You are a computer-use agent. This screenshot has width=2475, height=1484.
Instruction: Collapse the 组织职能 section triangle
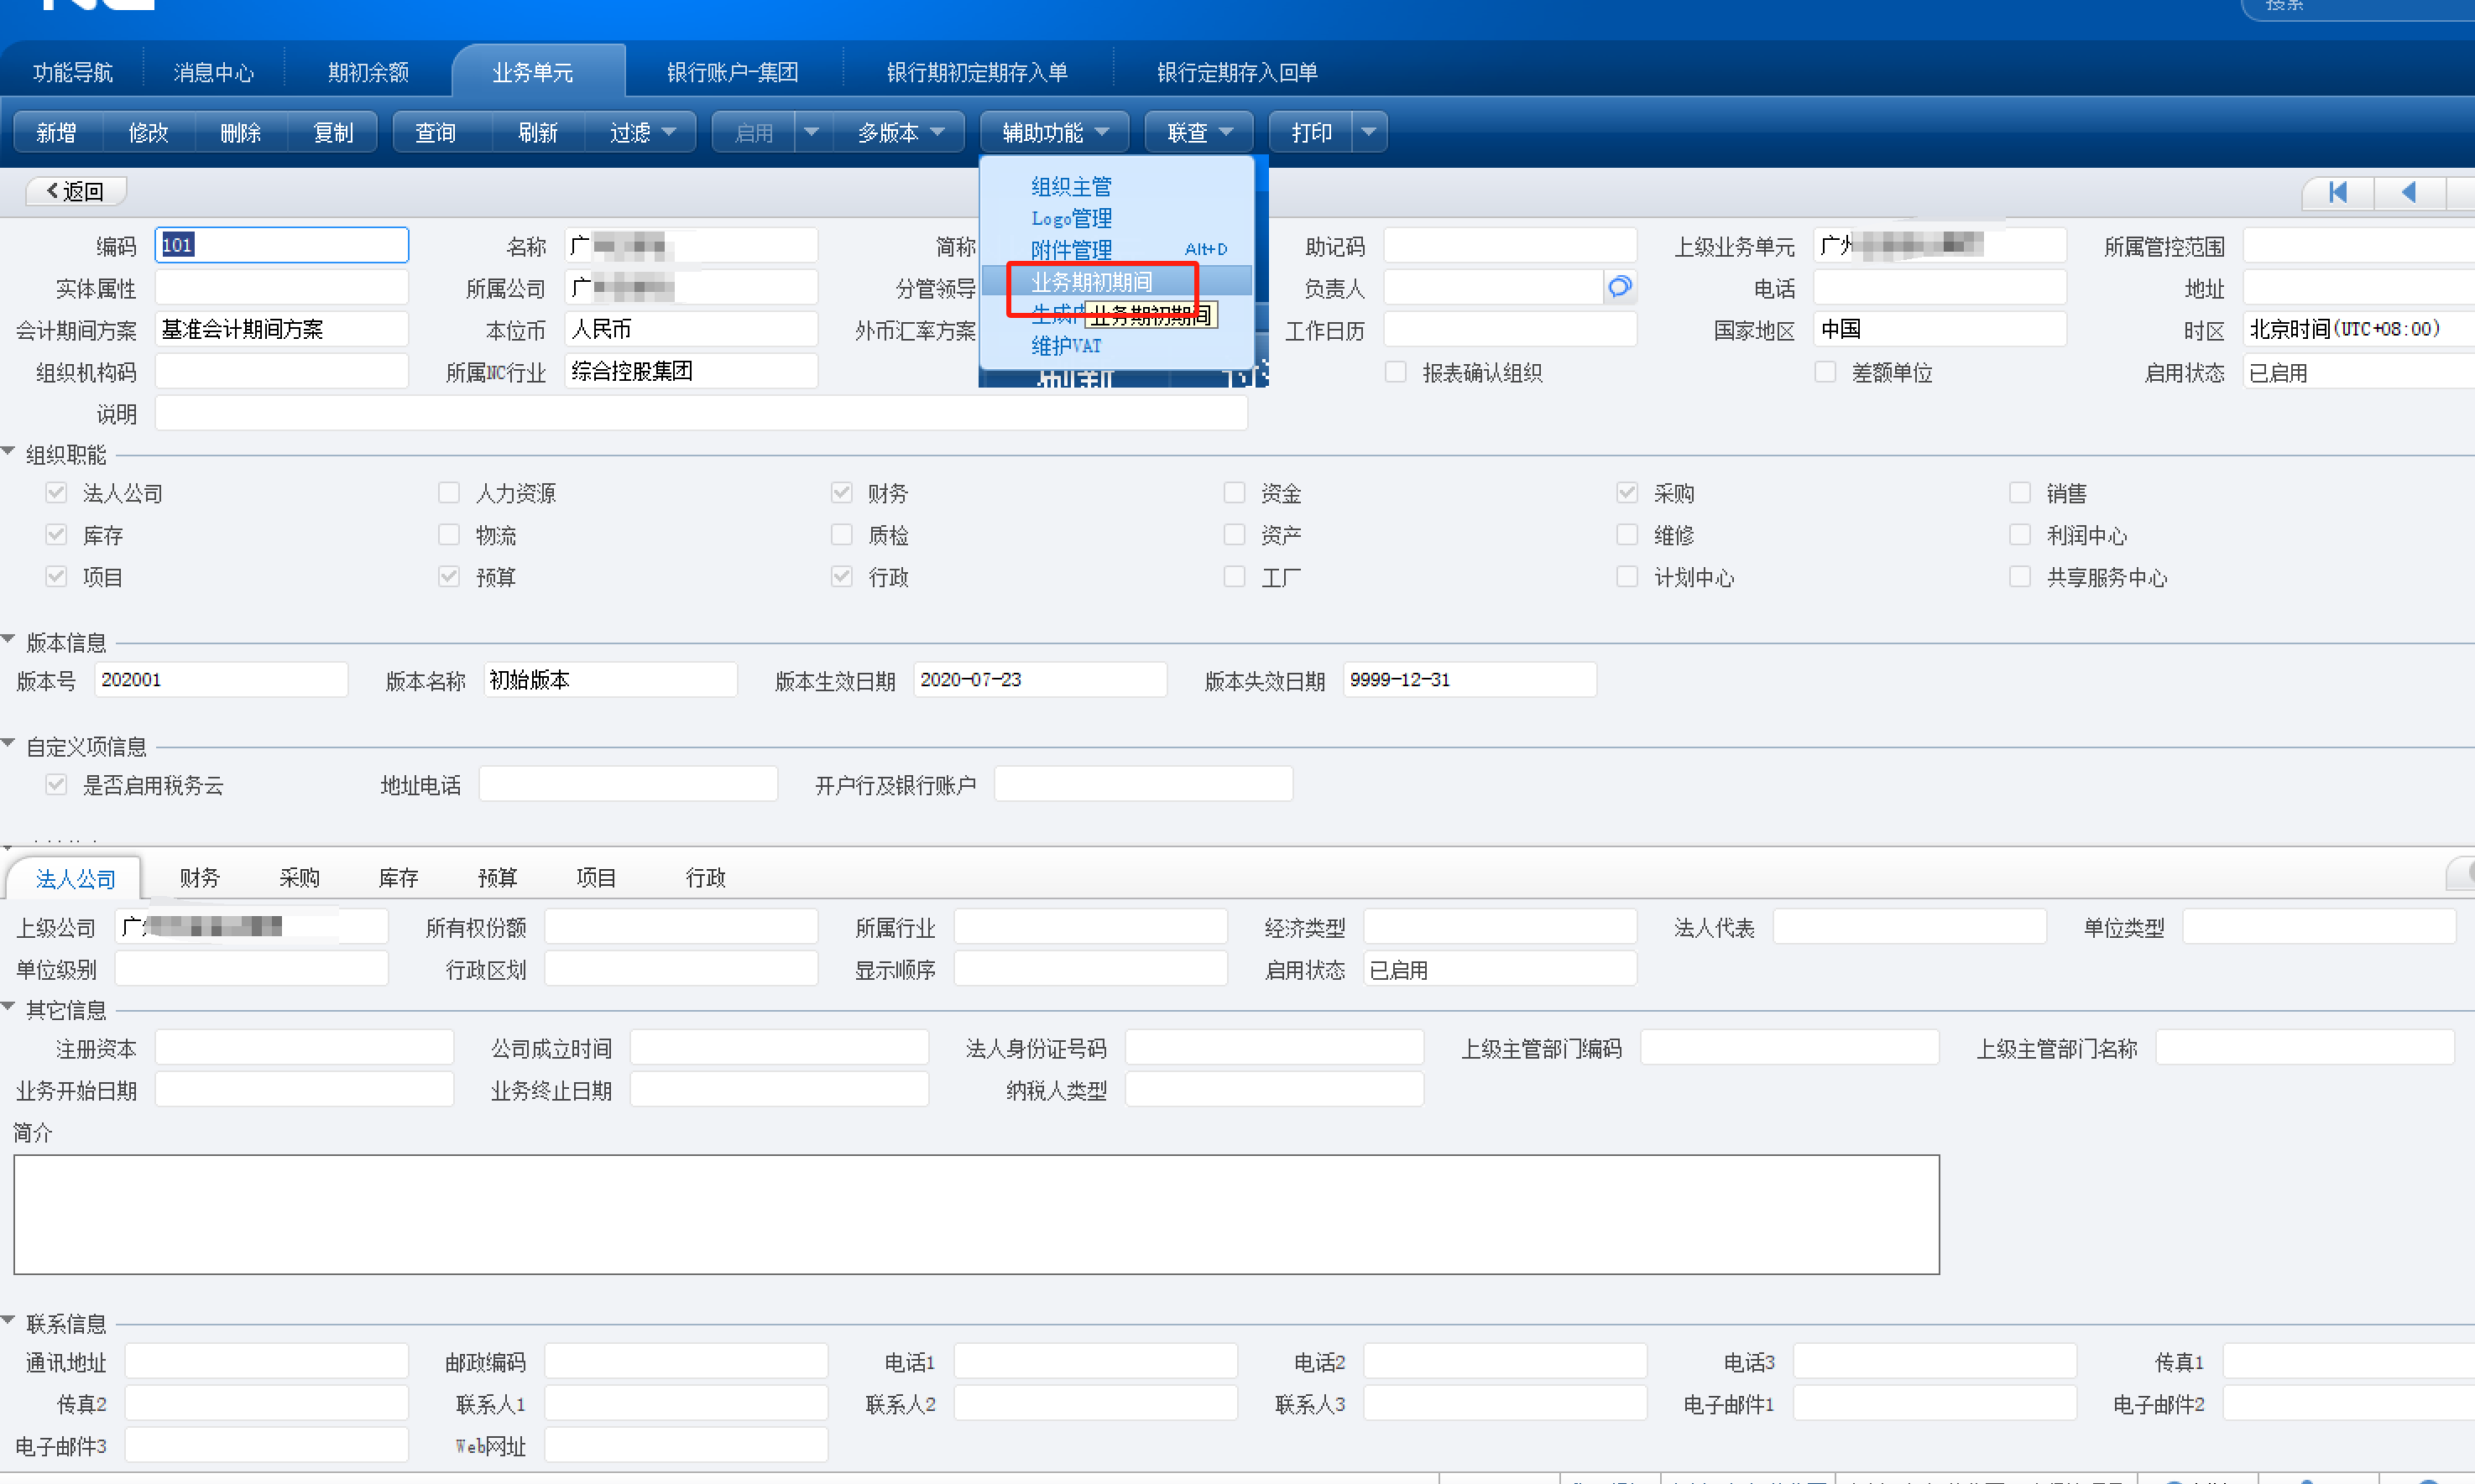[9, 452]
